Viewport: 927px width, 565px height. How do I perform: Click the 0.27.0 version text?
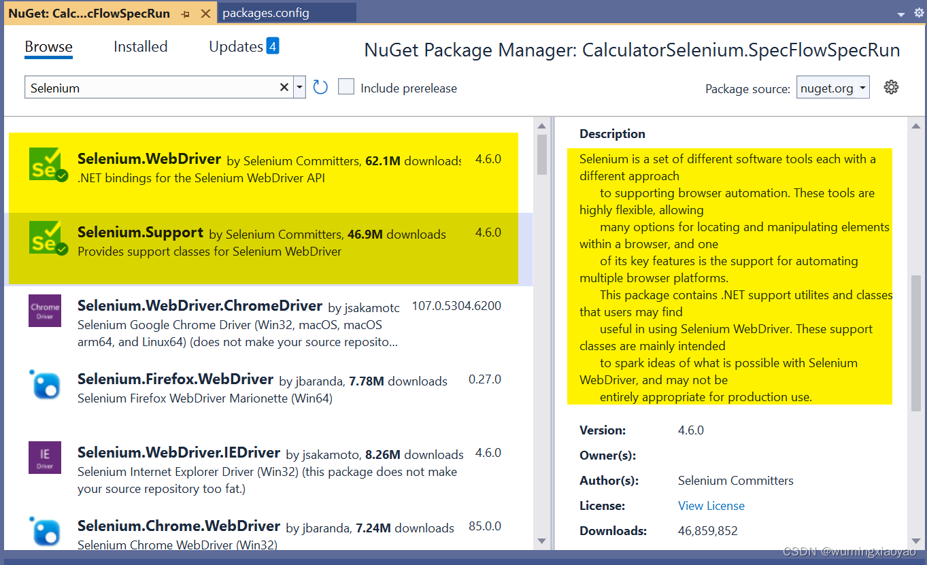(x=485, y=379)
